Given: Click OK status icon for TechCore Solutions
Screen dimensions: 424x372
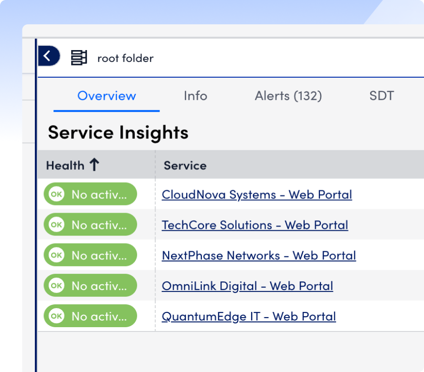Looking at the screenshot, I should tap(56, 225).
